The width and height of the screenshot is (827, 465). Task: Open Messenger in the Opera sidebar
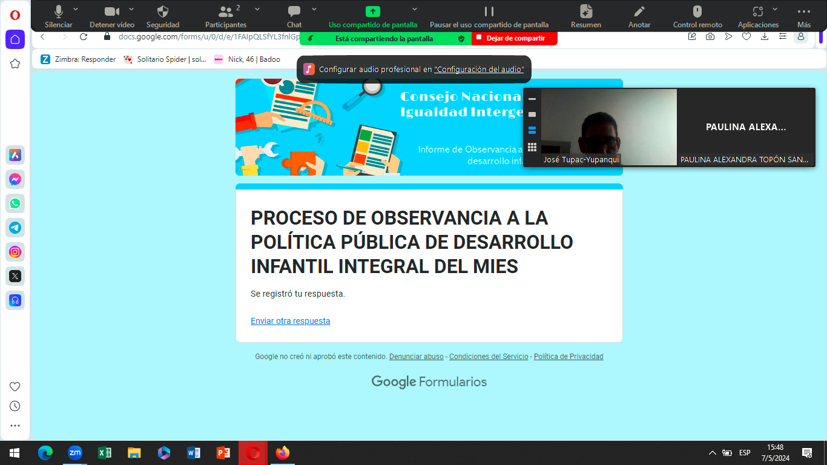pyautogui.click(x=15, y=179)
